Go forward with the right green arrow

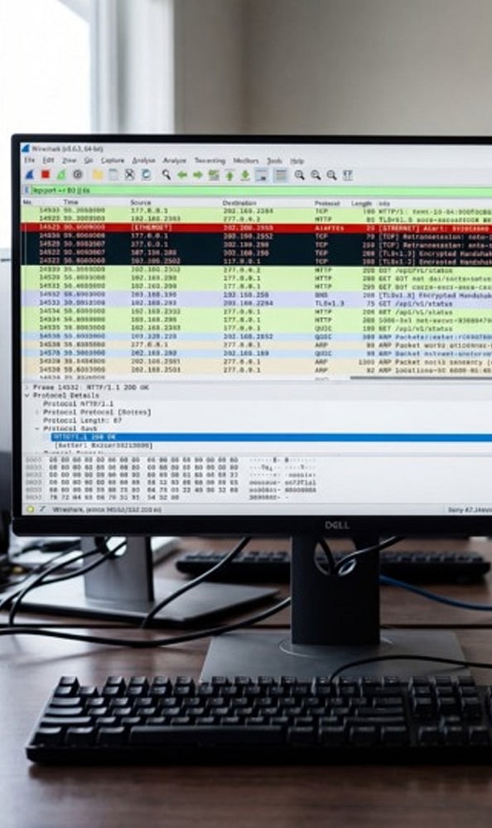[x=198, y=175]
